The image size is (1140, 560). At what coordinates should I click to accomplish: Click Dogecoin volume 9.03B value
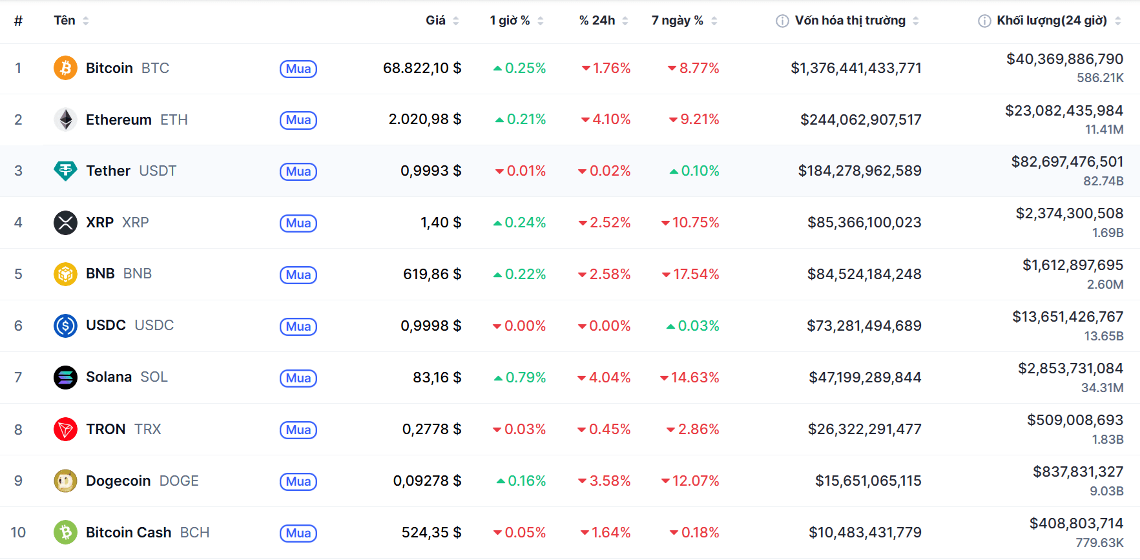point(1106,492)
